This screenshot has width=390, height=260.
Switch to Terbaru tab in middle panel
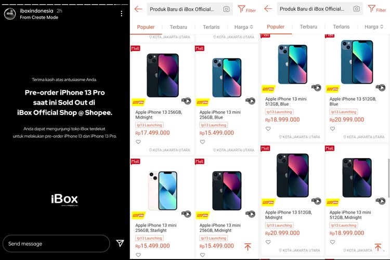(x=178, y=27)
